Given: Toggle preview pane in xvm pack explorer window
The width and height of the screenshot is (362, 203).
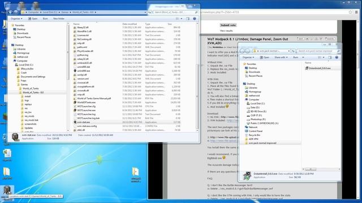Looking at the screenshot, I should [330, 58].
